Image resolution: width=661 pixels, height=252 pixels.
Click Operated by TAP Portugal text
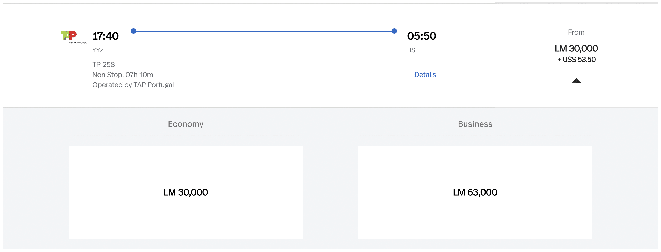[x=133, y=85]
